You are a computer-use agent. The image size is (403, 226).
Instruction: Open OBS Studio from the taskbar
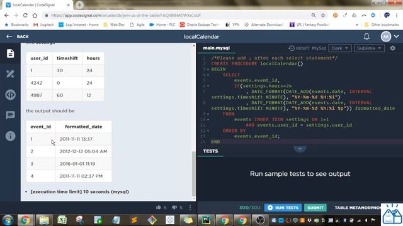(260, 220)
